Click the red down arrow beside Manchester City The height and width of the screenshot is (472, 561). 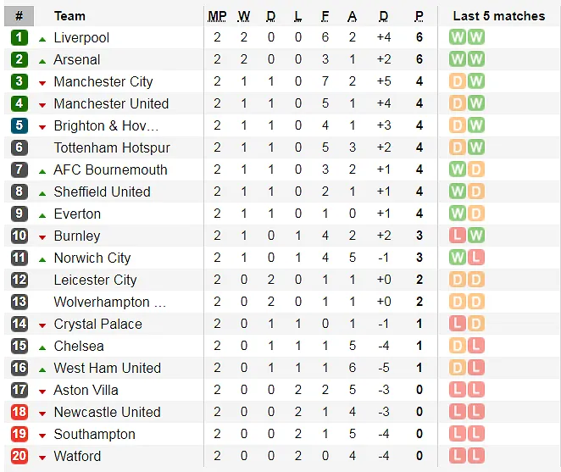click(x=42, y=82)
